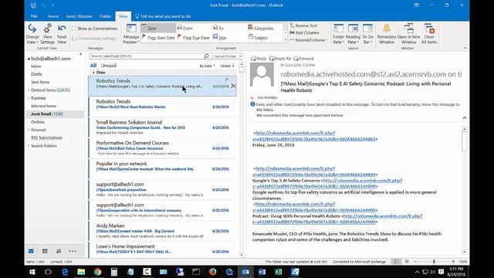Image resolution: width=494 pixels, height=278 pixels.
Task: Delete the selected Robotics Trends message
Action: pos(233,86)
